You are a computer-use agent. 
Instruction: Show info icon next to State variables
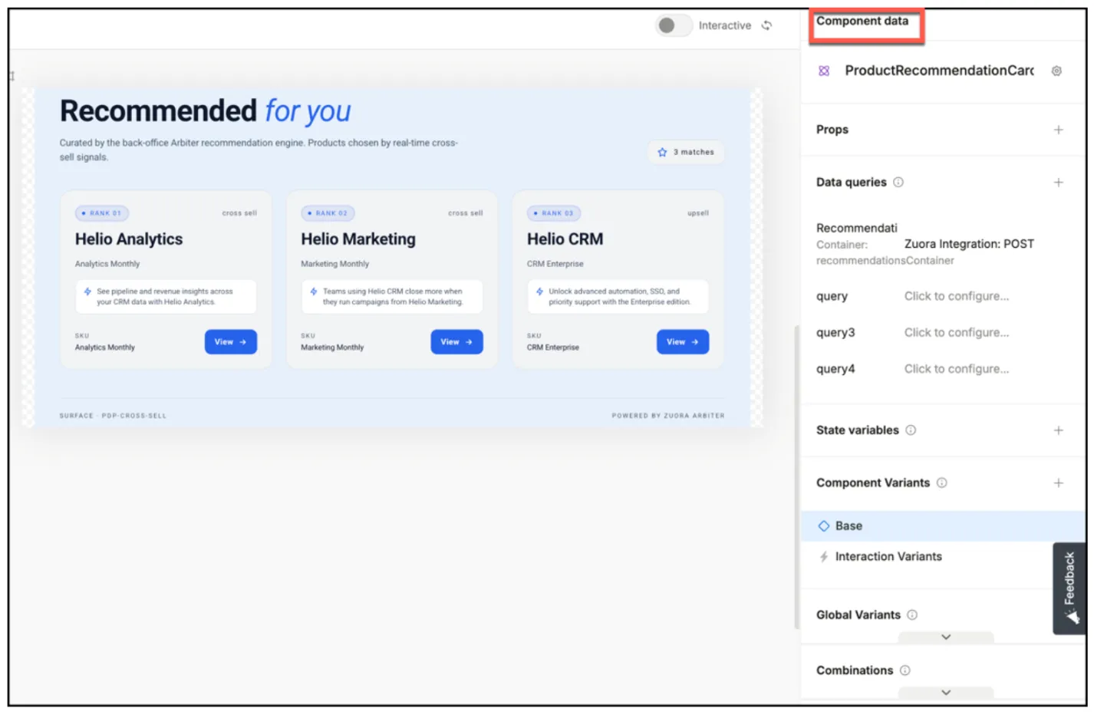tap(911, 430)
